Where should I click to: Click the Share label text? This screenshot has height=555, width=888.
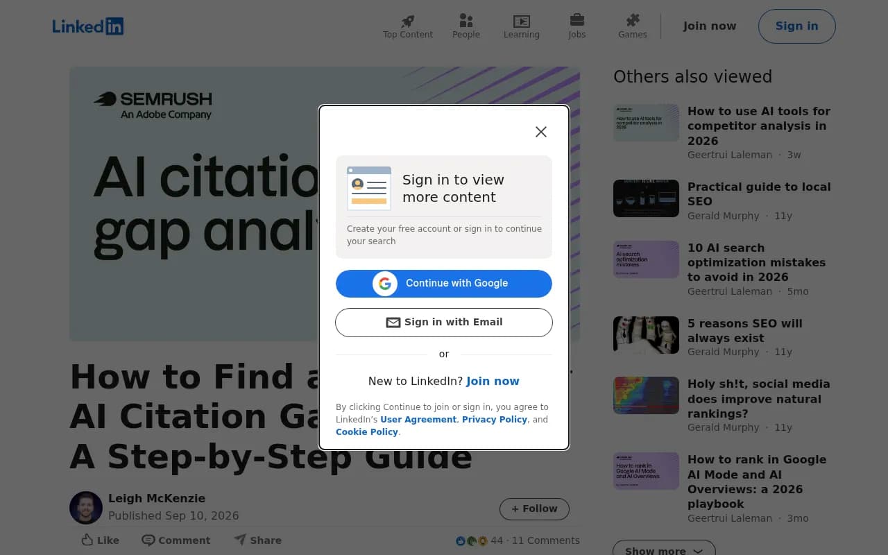point(266,540)
